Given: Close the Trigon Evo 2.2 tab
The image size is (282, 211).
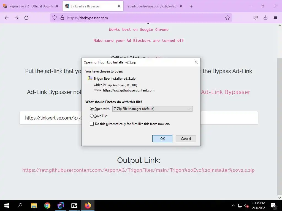Looking at the screenshot, I should (x=57, y=6).
